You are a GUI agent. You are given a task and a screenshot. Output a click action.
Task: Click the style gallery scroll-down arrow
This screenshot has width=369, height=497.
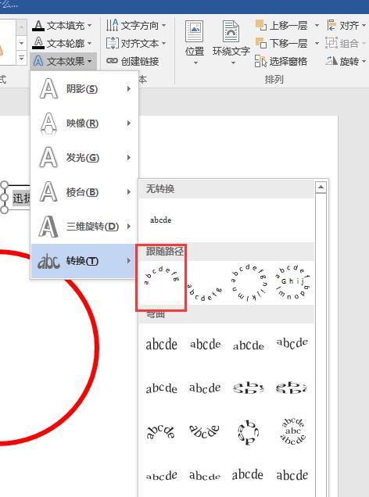21,43
